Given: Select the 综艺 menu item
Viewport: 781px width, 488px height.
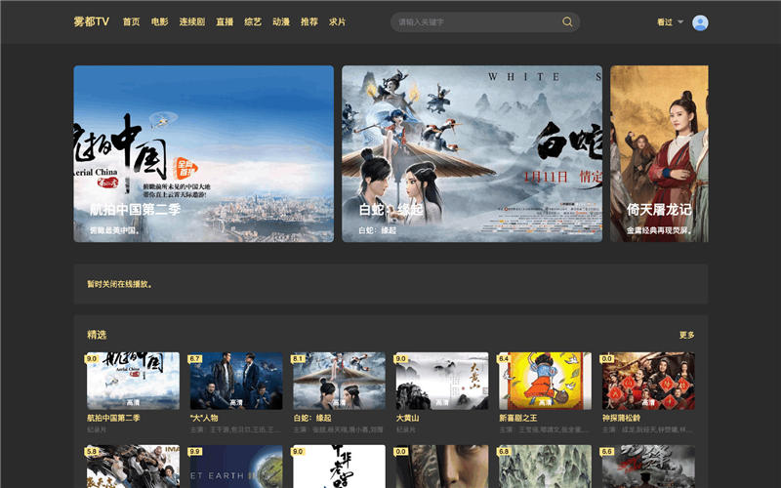Looking at the screenshot, I should (253, 21).
